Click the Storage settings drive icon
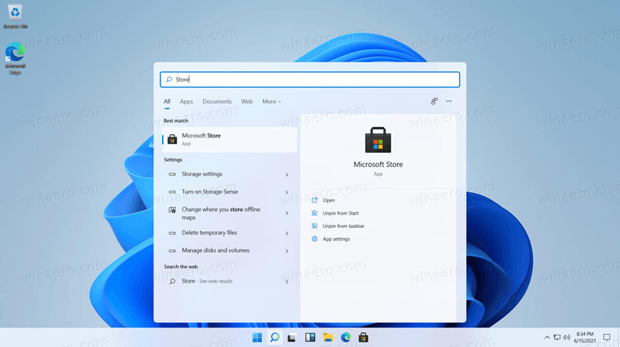This screenshot has width=620, height=347. point(172,174)
